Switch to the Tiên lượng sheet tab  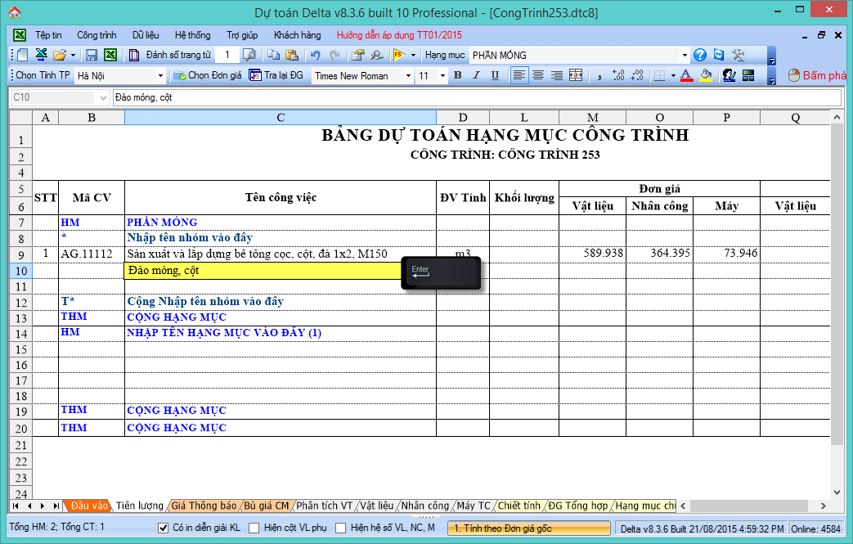140,506
